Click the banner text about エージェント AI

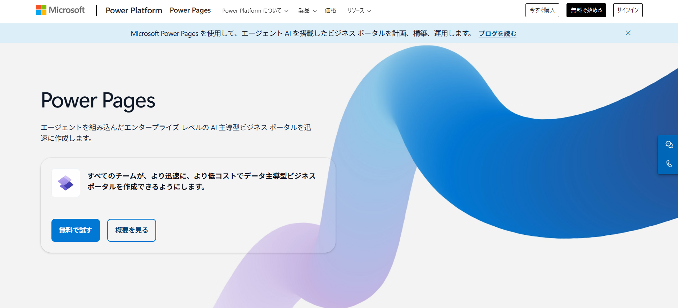point(302,33)
